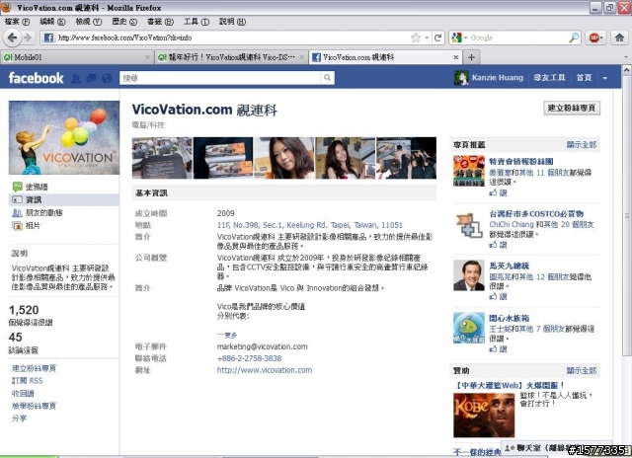The height and width of the screenshot is (458, 632).
Task: Open the Facebook account dropdown arrow
Action: 604,78
